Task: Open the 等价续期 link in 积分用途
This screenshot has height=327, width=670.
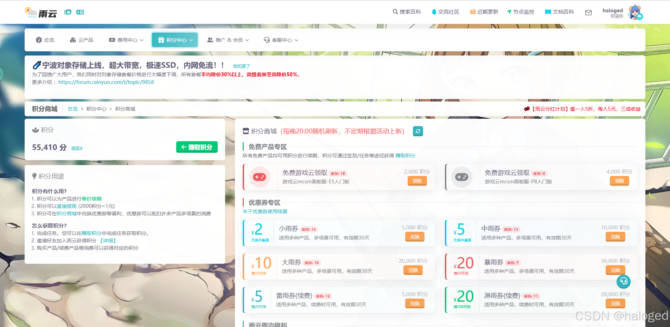Action: (x=91, y=199)
